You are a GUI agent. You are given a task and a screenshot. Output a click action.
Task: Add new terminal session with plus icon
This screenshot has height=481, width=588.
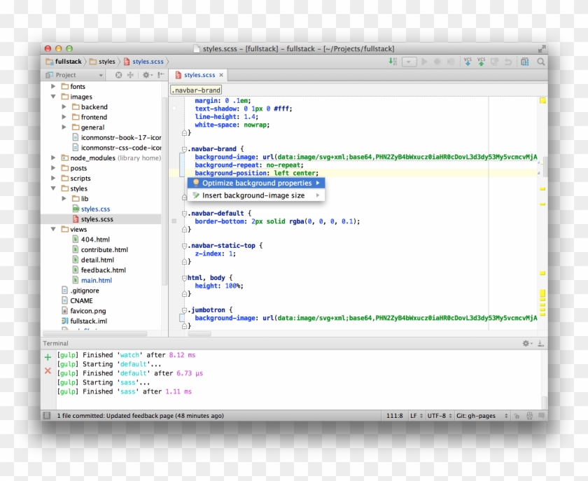48,357
